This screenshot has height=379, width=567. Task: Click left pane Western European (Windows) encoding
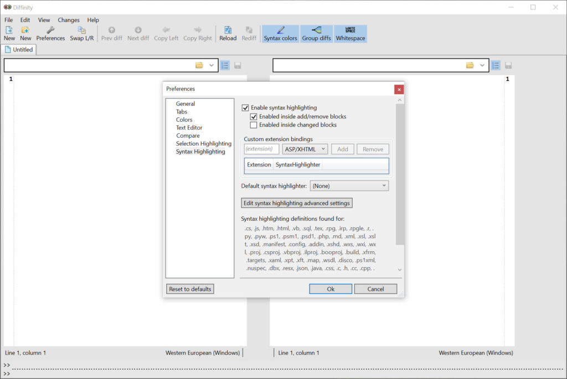pos(203,352)
